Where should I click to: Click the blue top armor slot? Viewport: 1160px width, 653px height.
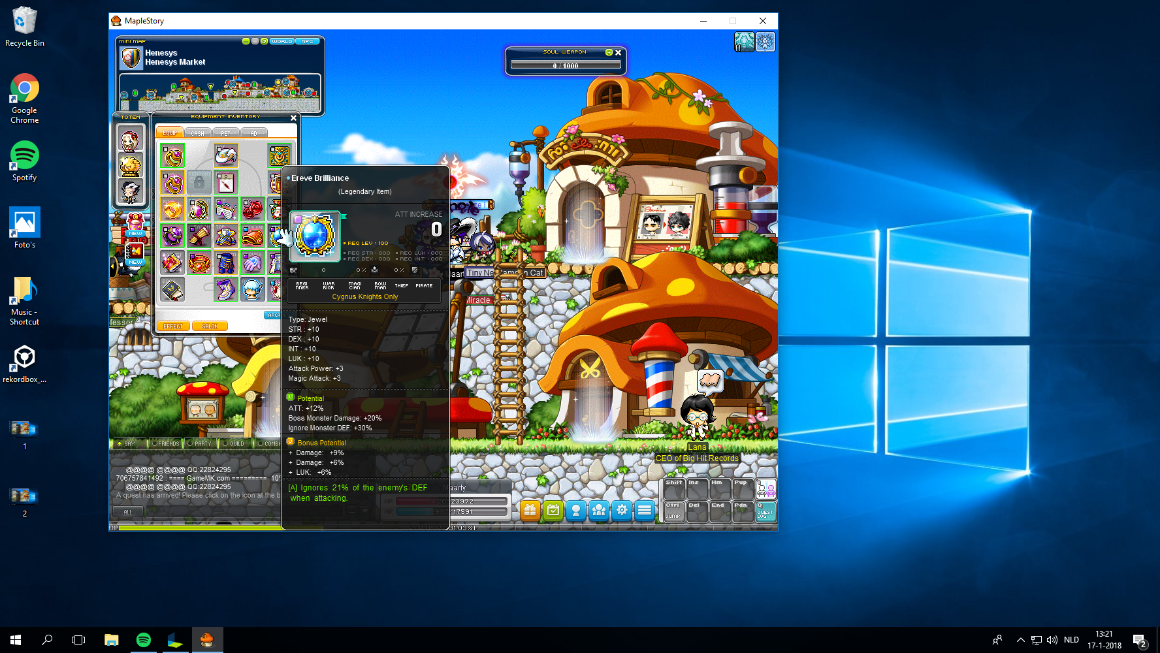pos(226,236)
